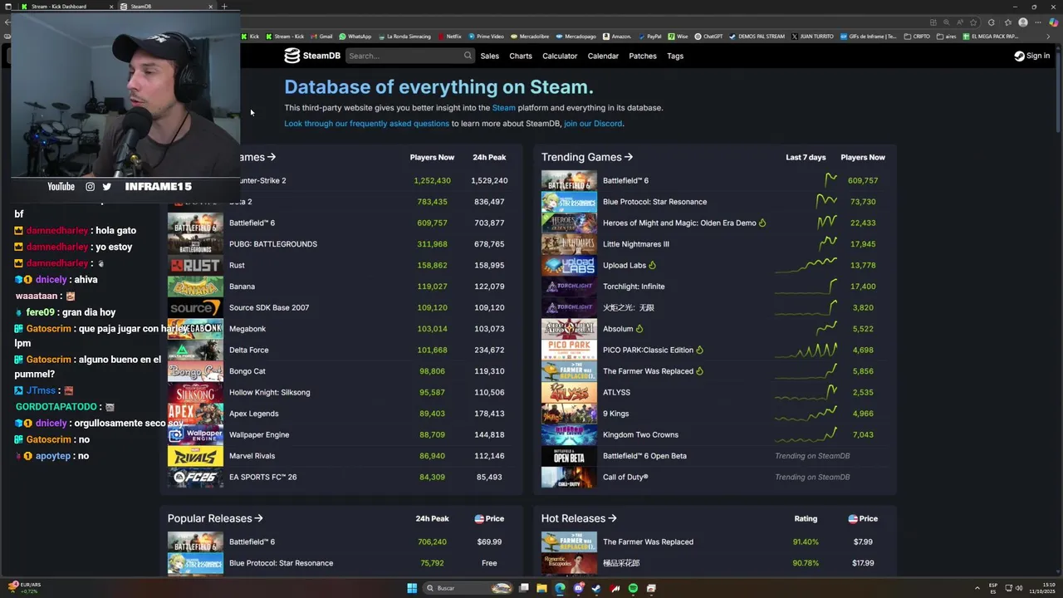This screenshot has height=598, width=1063.
Task: Click the PayPal bookmark
Action: point(649,37)
